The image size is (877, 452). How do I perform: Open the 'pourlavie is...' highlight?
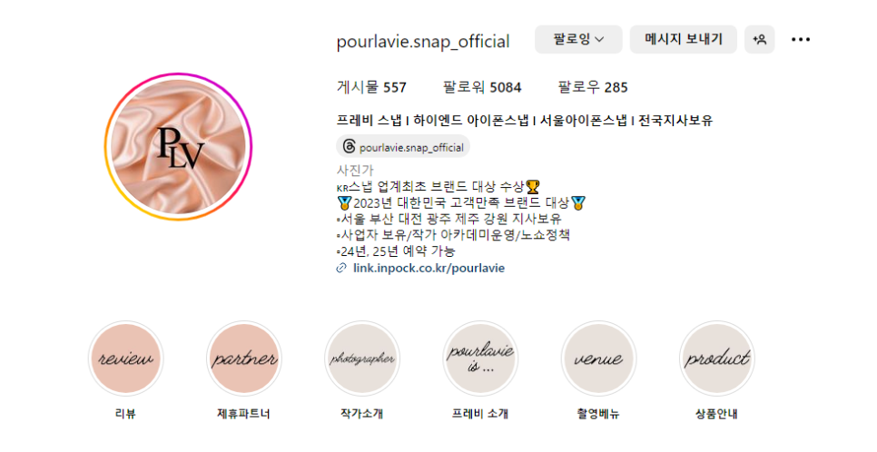coord(480,359)
